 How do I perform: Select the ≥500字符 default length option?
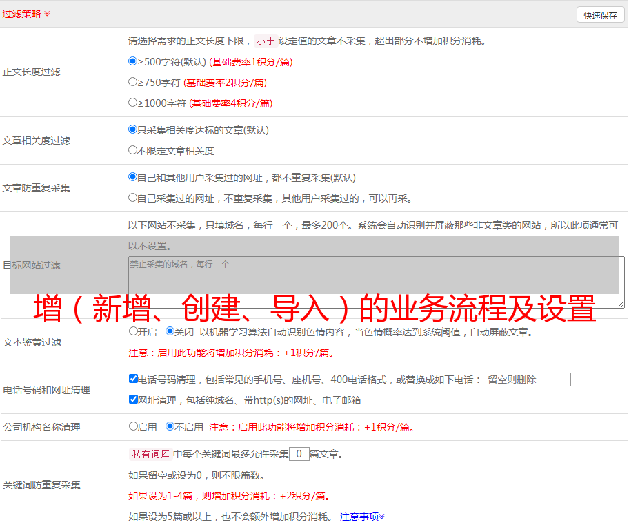[x=133, y=61]
